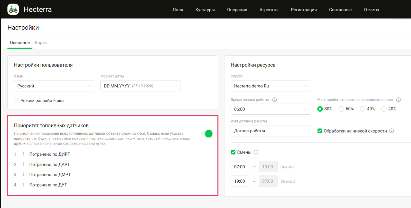The image size is (411, 208).
Task: Click the Потрачено по ДУТ list row text
Action: pos(48,185)
